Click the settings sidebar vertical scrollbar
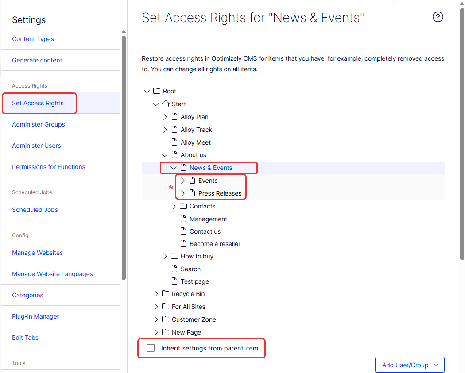The image size is (465, 373). point(124,155)
